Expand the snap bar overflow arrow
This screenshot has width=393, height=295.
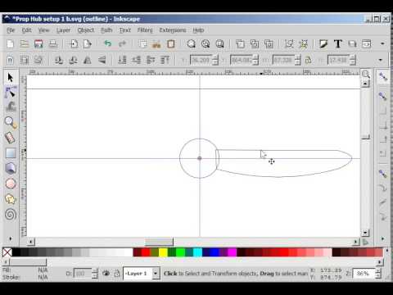[x=382, y=238]
